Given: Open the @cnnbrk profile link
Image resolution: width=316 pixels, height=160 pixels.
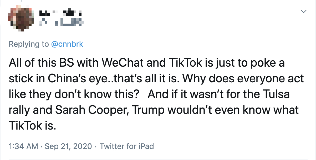Looking at the screenshot, I should point(67,44).
